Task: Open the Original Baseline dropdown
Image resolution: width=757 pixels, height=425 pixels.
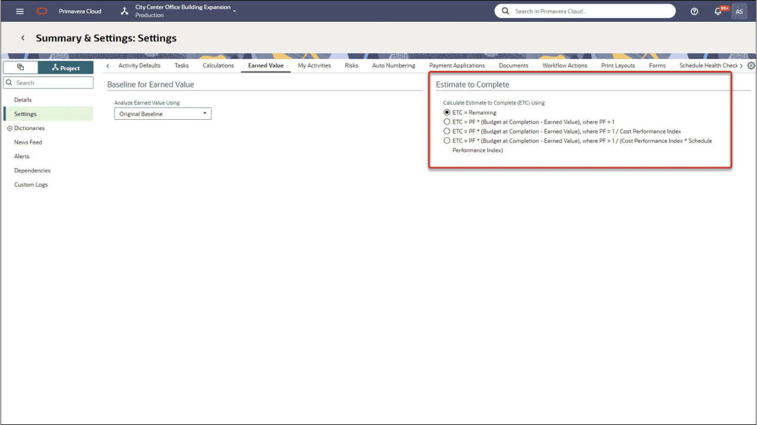Action: (x=163, y=114)
